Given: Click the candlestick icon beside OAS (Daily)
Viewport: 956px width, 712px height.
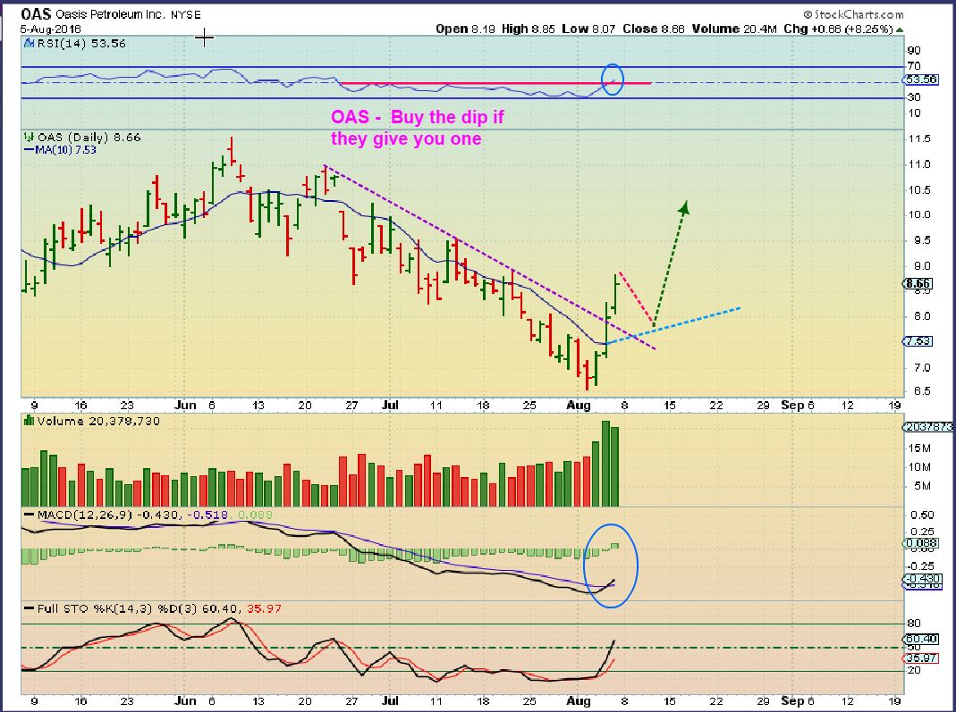Looking at the screenshot, I should [29, 138].
